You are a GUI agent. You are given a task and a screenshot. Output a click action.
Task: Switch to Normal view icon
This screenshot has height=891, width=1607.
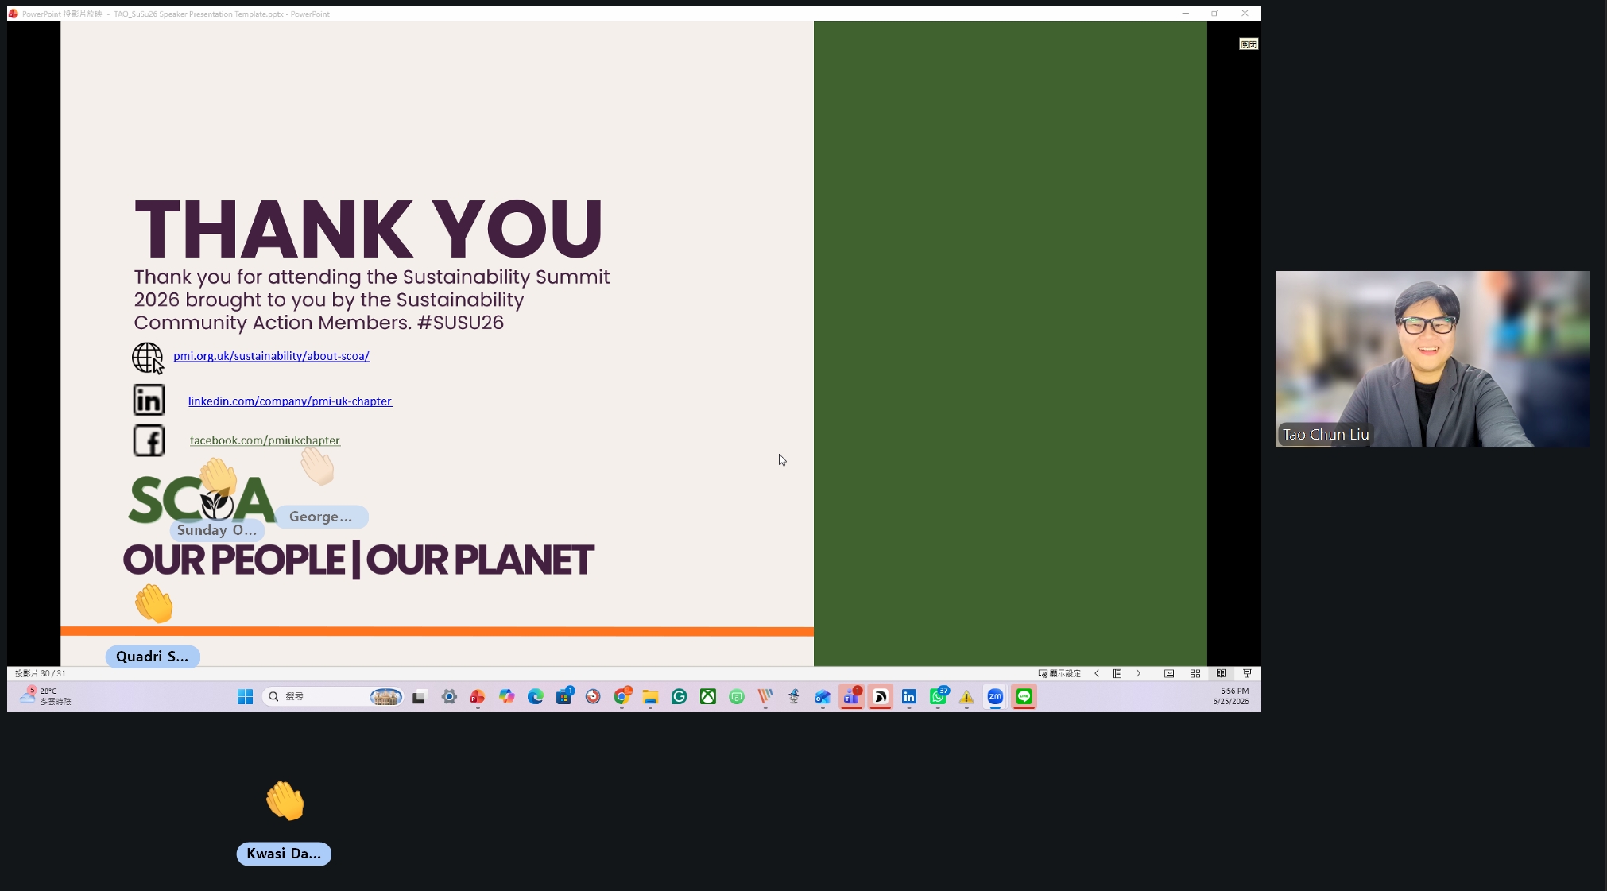pyautogui.click(x=1169, y=673)
